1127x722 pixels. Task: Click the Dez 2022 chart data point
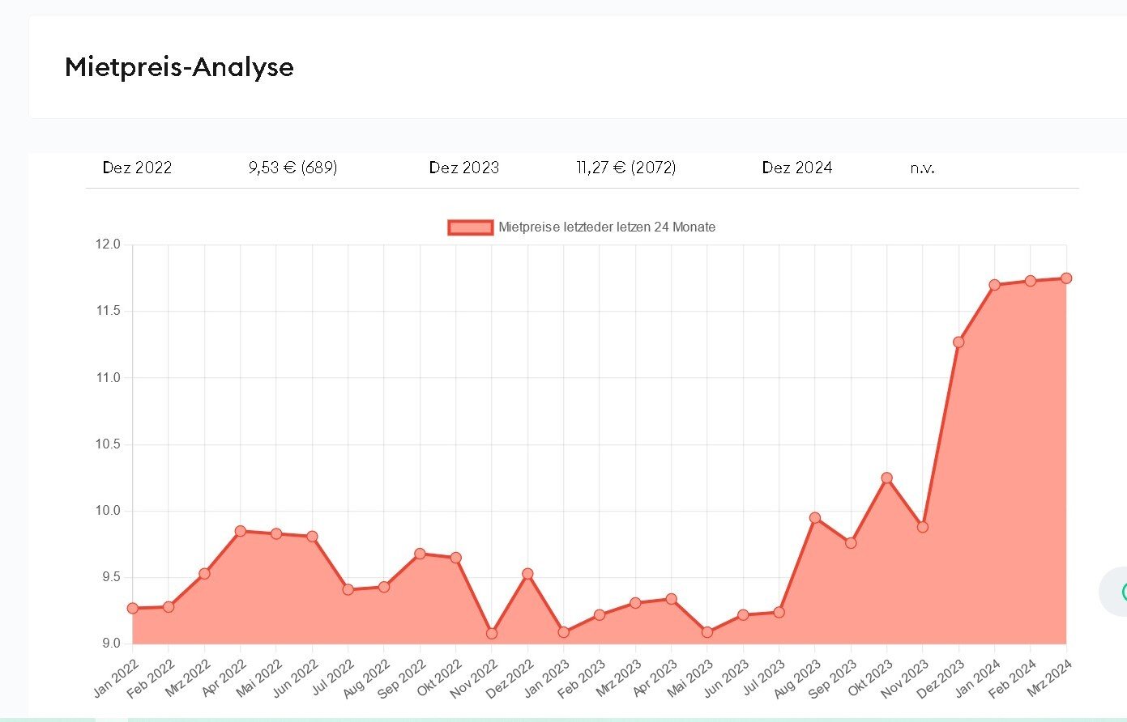pos(528,574)
